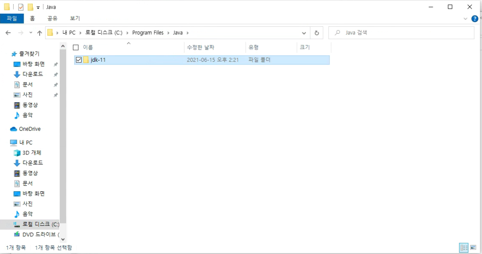This screenshot has height=254, width=482.
Task: Toggle the select-all checkbox in header
Action: tap(76, 47)
